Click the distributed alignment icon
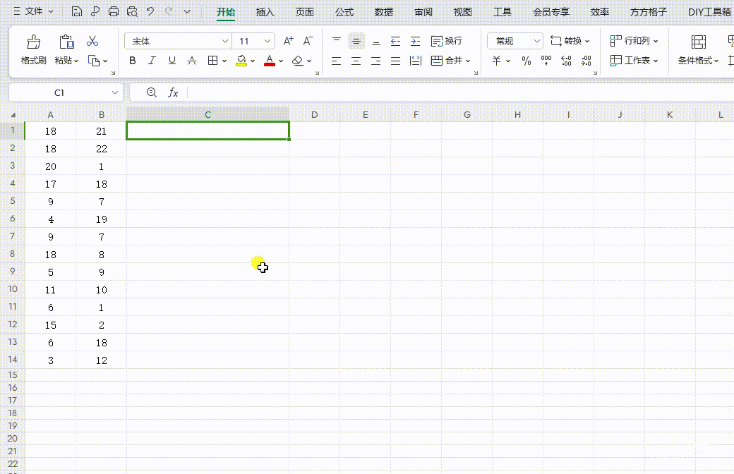This screenshot has width=734, height=474. [x=415, y=61]
